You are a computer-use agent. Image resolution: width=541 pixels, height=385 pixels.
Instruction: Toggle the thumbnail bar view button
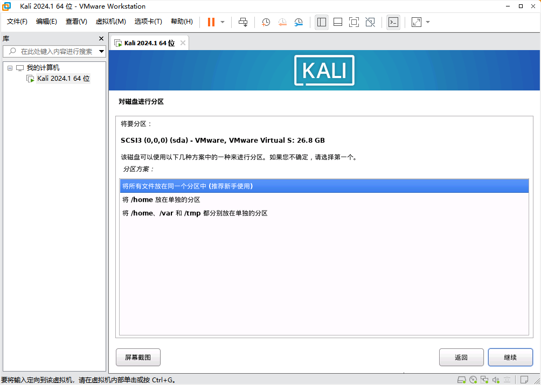point(338,22)
